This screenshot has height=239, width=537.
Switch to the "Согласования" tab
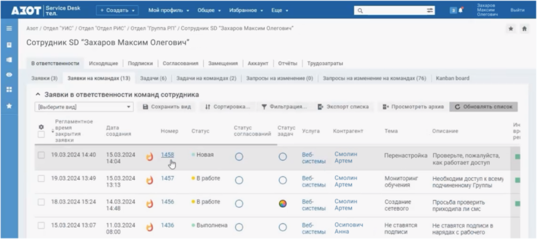pyautogui.click(x=180, y=63)
